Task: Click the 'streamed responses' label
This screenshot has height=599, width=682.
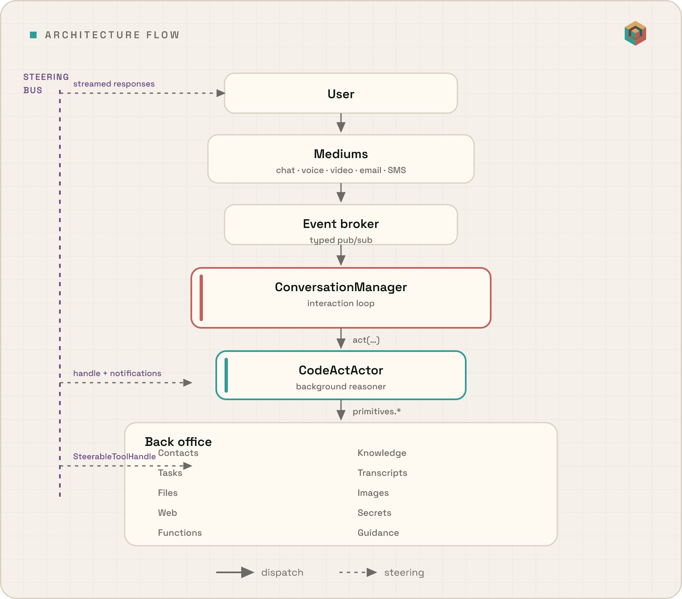Action: point(114,84)
